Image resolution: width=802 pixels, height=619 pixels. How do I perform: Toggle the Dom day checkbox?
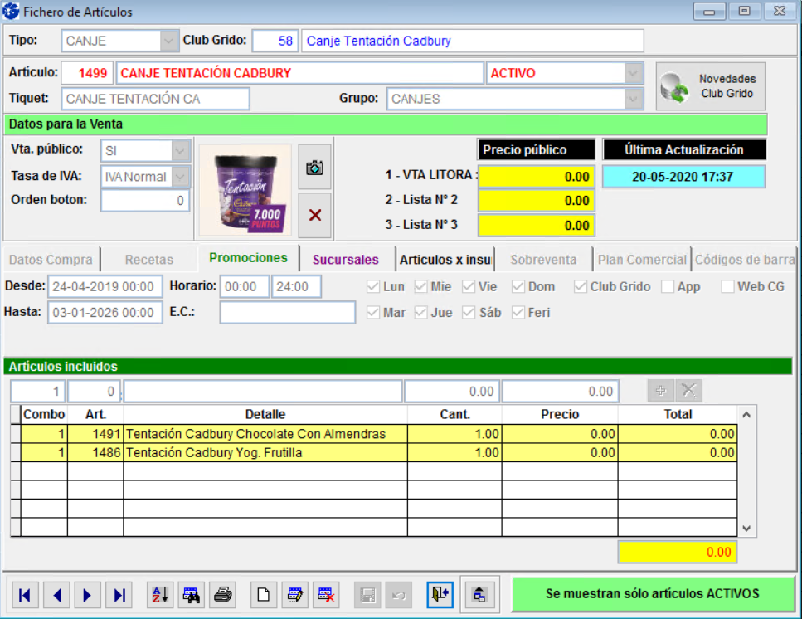click(518, 286)
